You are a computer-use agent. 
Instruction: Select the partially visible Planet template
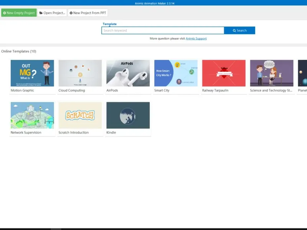[x=302, y=73]
